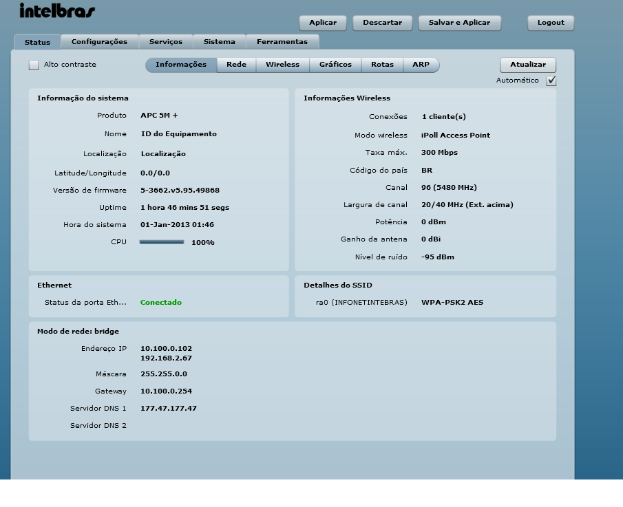Click country code value BR
Viewport: 623px width, 507px height.
pyautogui.click(x=427, y=171)
